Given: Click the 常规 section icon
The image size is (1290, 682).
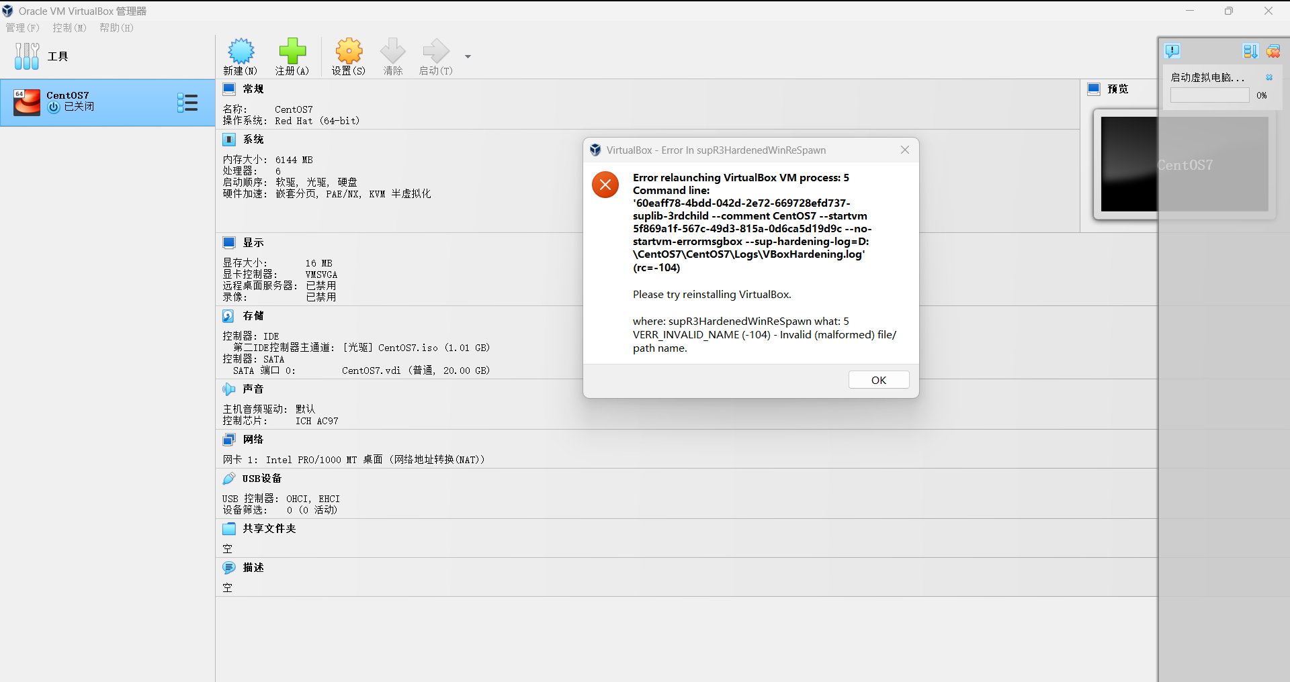Looking at the screenshot, I should 229,89.
